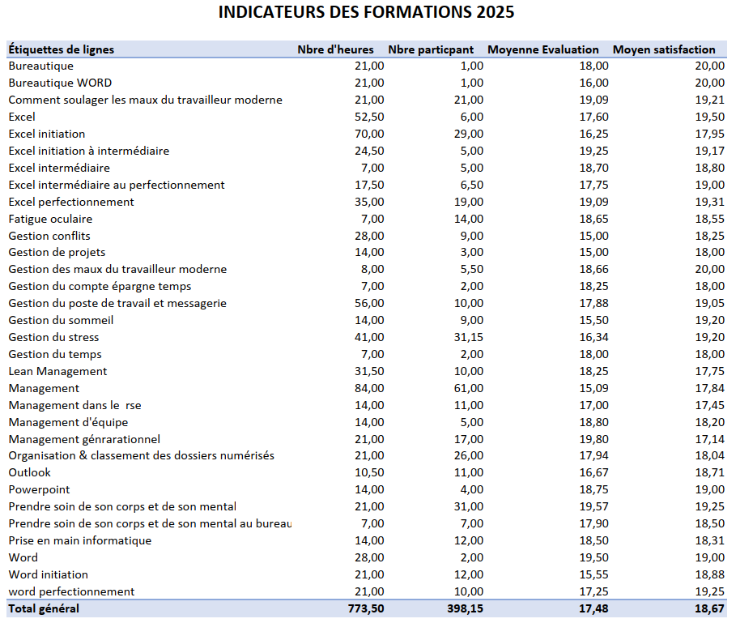Click the 'Powerpoint' row label
Screen dimensions: 736x623
tap(39, 489)
